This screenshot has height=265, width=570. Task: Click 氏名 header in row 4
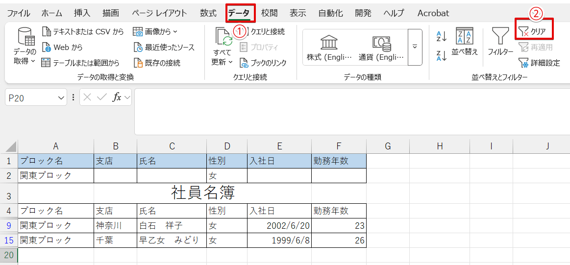point(172,211)
